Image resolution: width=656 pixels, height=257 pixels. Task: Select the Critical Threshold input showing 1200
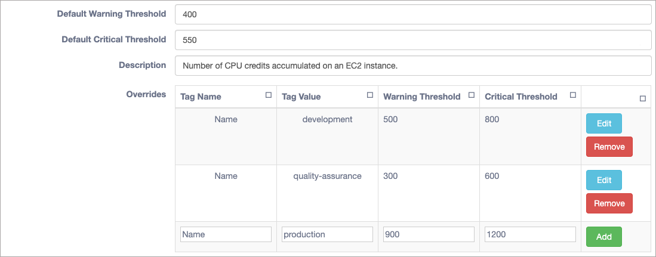[530, 234]
